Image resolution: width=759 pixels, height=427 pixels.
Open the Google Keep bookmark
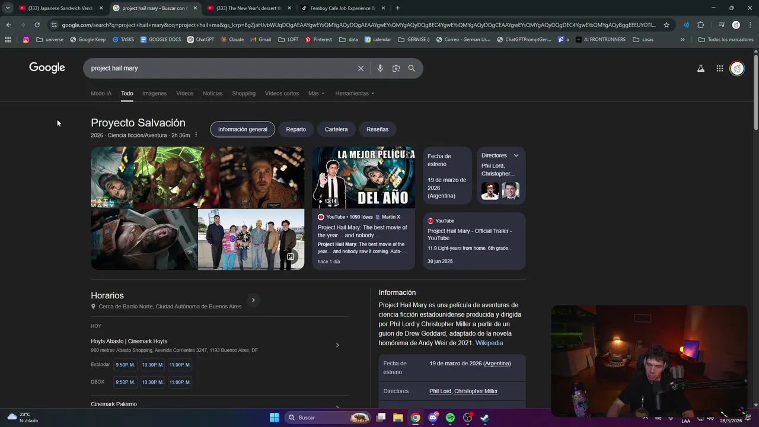88,40
